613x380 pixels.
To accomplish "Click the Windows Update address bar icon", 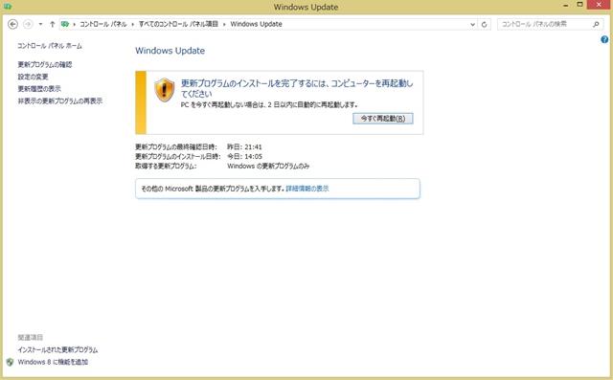I will (x=65, y=24).
